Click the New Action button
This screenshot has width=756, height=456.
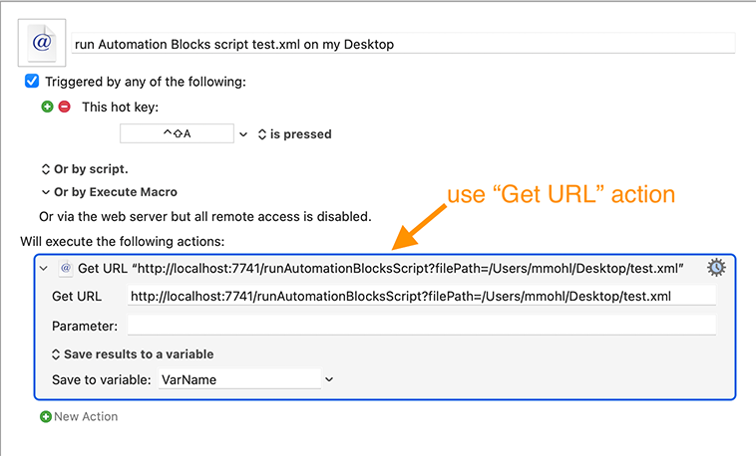pos(79,416)
